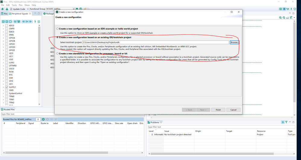
Task: Open the File menu
Action: [2, 5]
